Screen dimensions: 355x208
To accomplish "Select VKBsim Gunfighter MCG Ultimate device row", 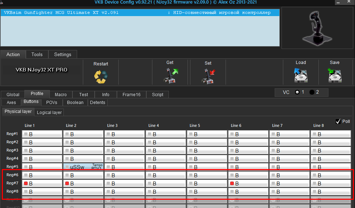I will (x=140, y=13).
